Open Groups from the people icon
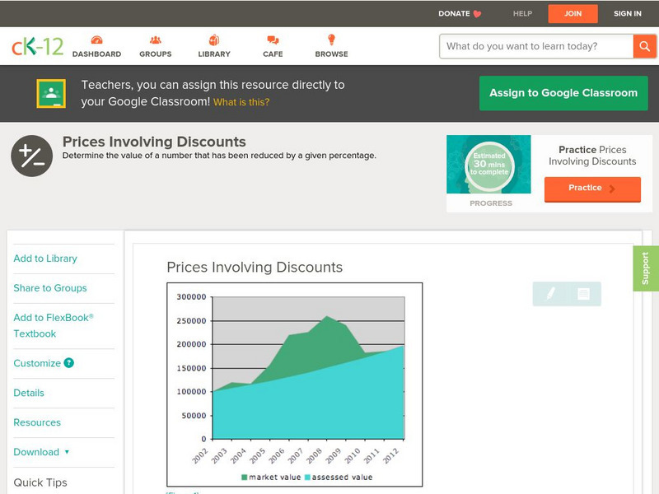The width and height of the screenshot is (659, 494). point(156,40)
